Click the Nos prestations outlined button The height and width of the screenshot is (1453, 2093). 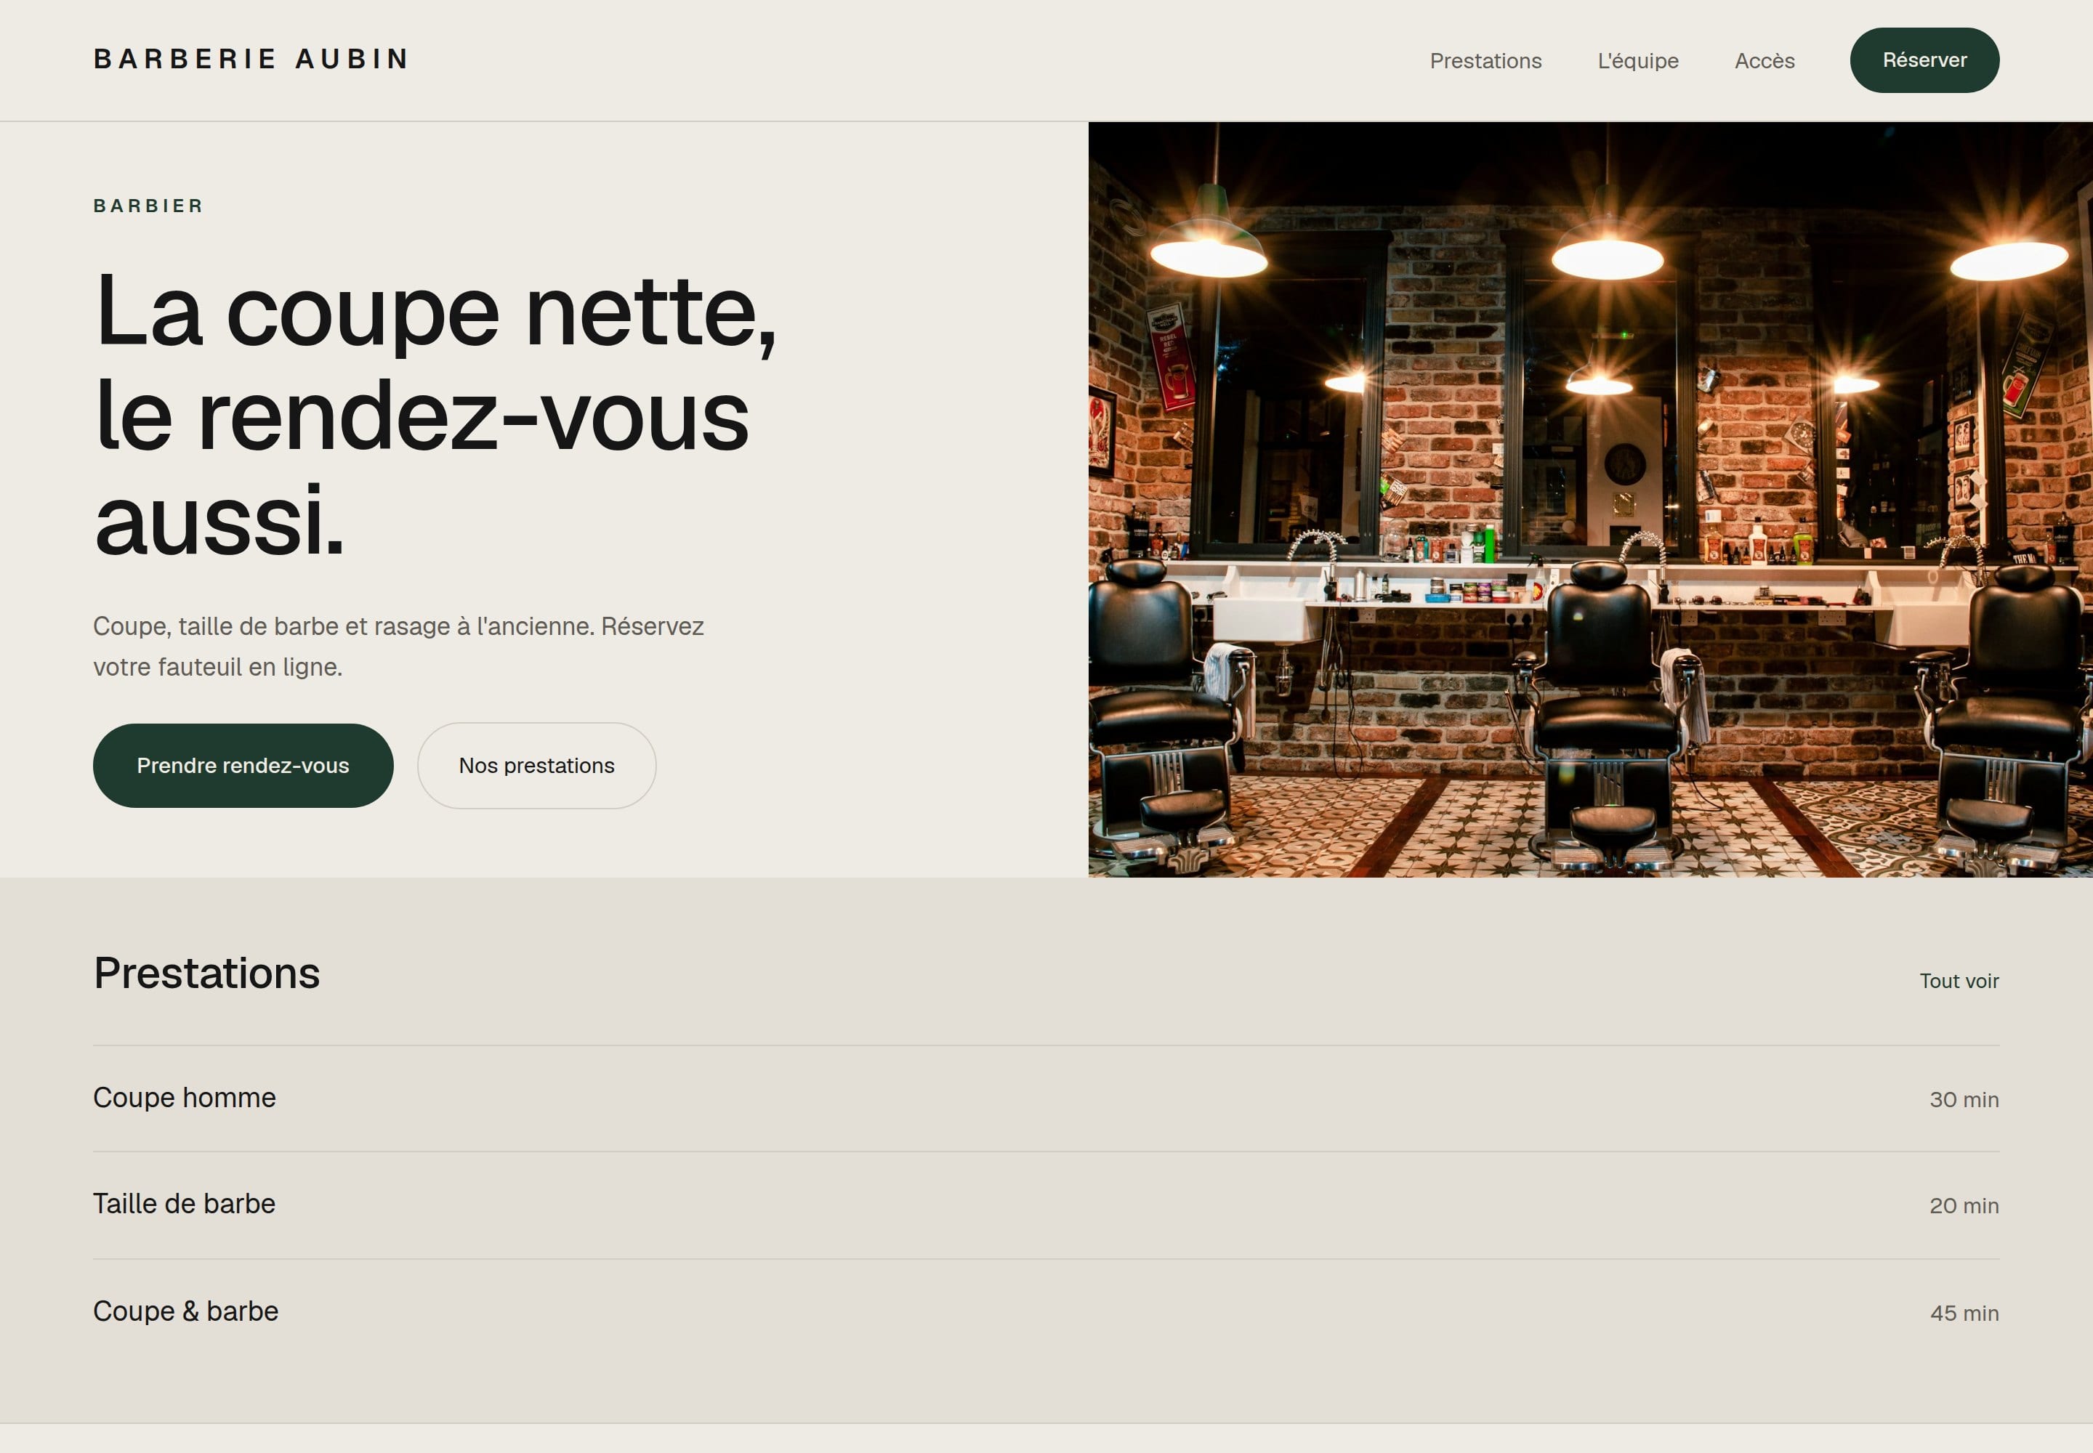(536, 766)
